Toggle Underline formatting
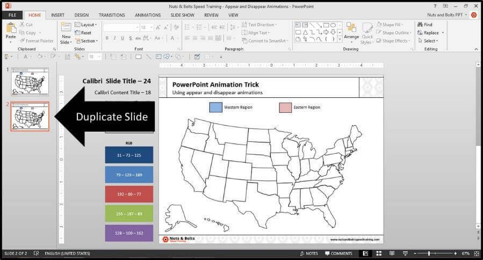This screenshot has width=483, height=260. click(x=122, y=38)
